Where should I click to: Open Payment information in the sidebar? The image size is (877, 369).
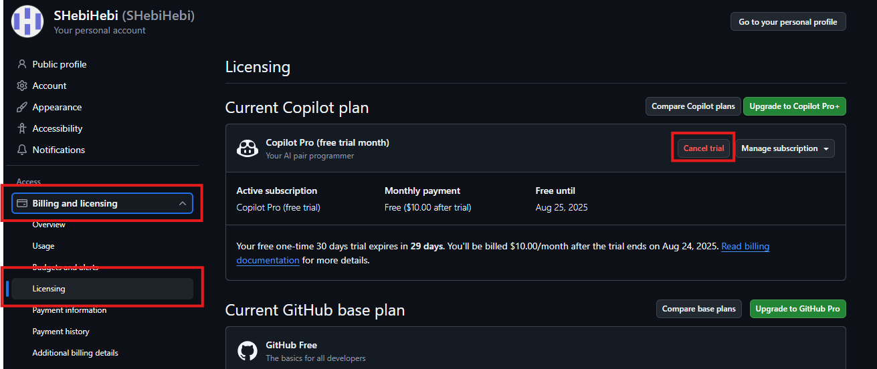click(70, 310)
